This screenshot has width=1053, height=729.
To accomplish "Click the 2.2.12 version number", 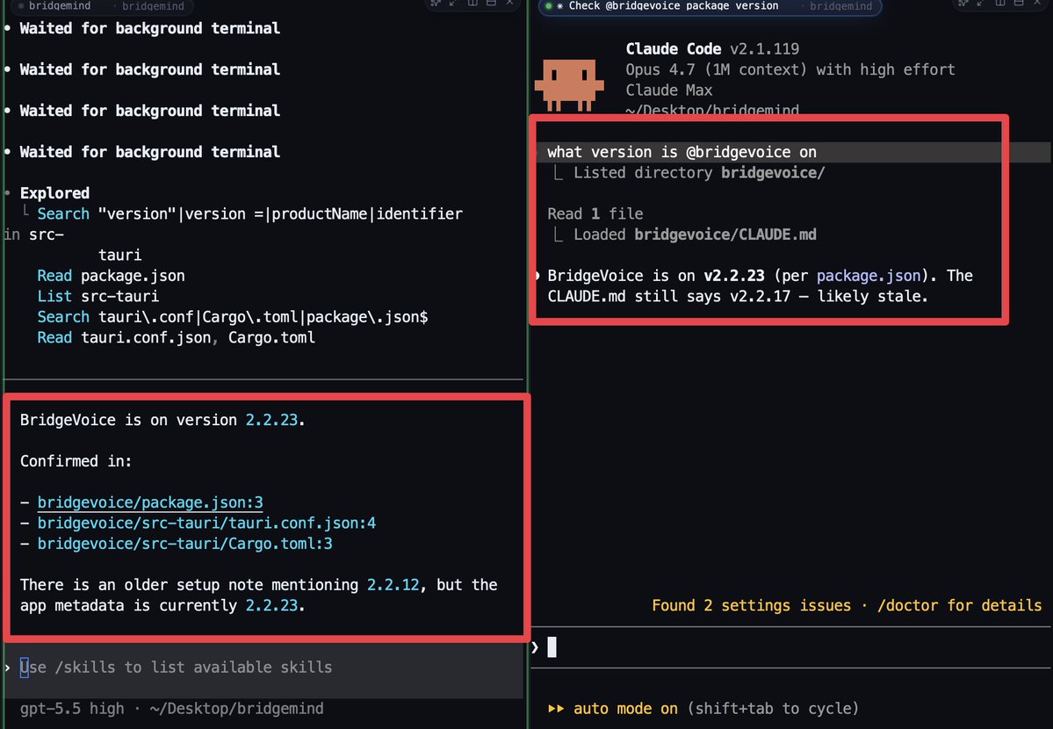I will click(x=393, y=585).
